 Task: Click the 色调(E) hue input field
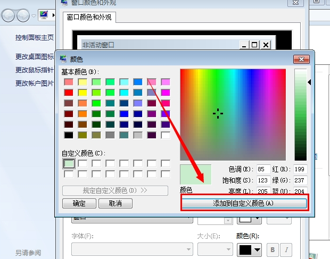pos(264,169)
